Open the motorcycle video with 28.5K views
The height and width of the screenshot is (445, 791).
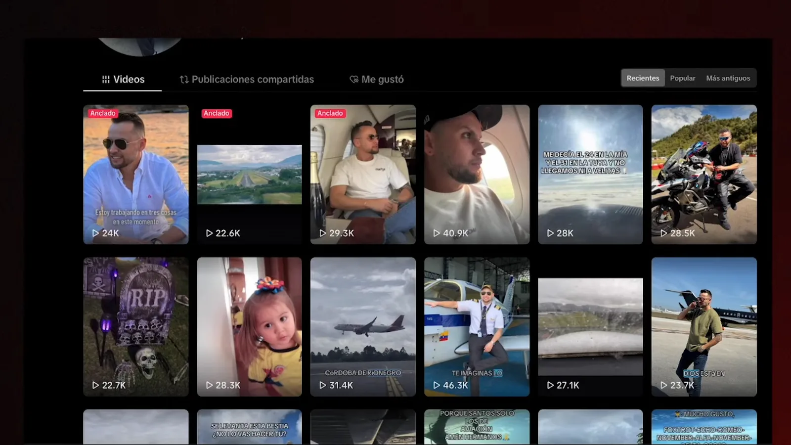[x=704, y=174]
